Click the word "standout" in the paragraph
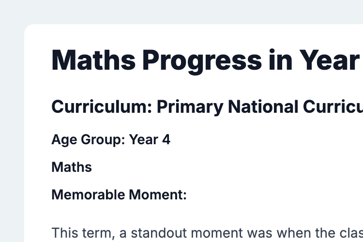This screenshot has height=242, width=363. point(159,233)
